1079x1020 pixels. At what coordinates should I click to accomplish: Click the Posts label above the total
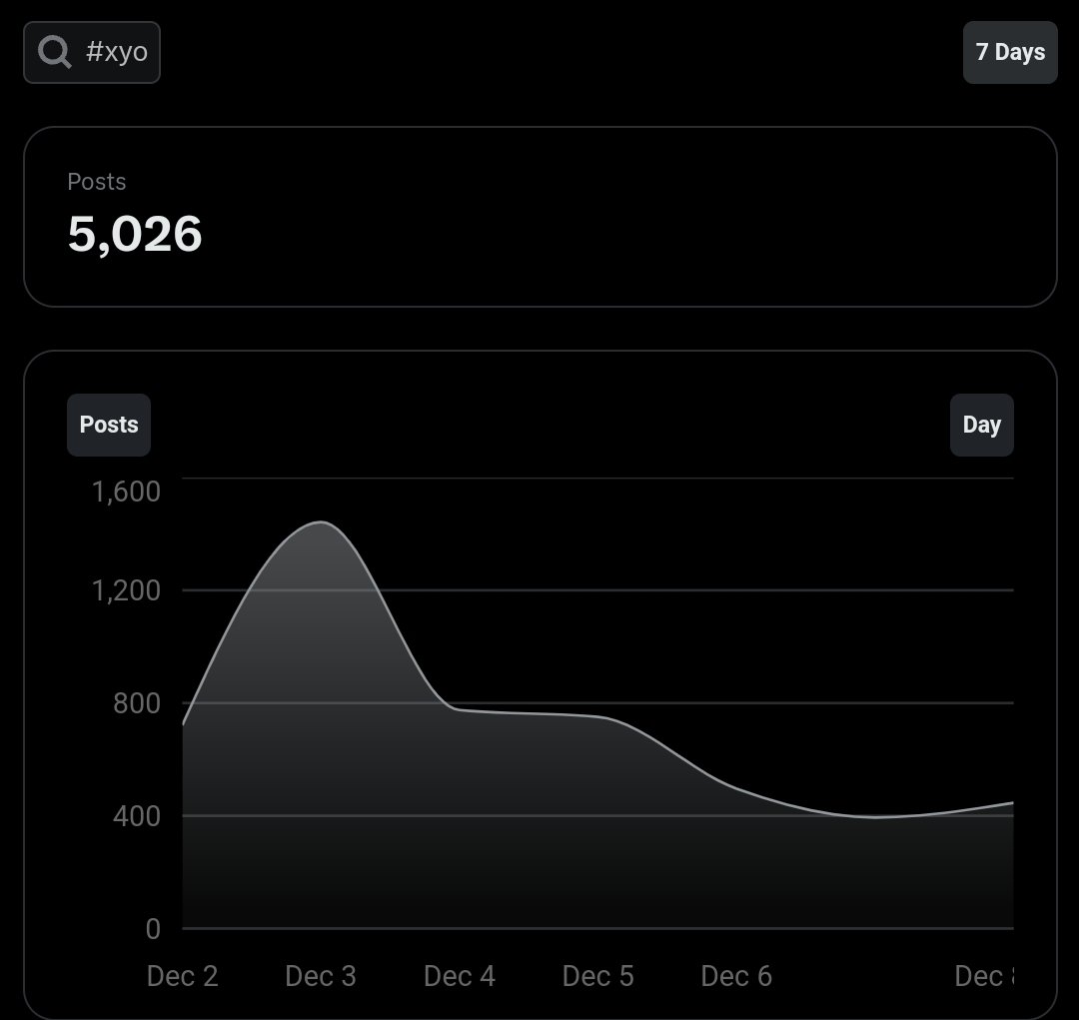(x=96, y=182)
